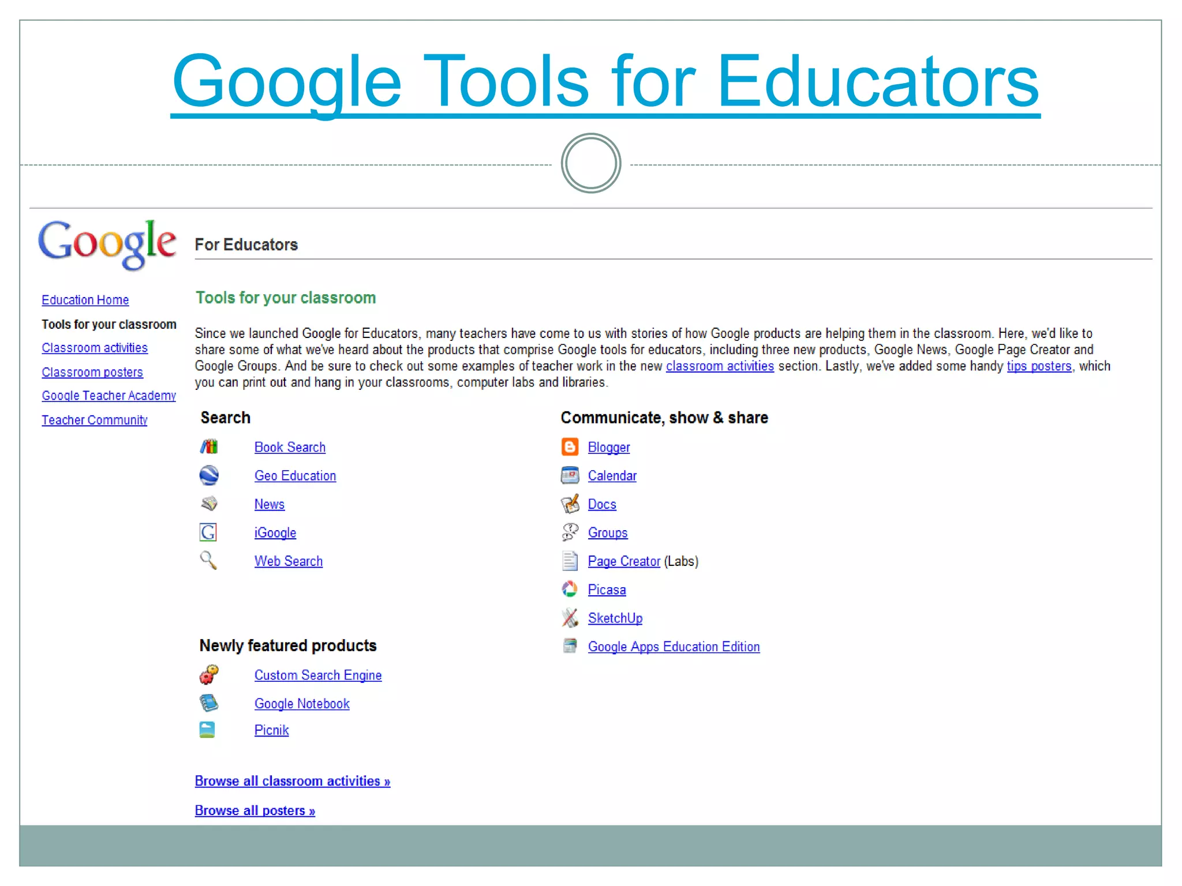Viewport: 1182px width, 886px height.
Task: Open the Groups link
Action: pos(608,533)
